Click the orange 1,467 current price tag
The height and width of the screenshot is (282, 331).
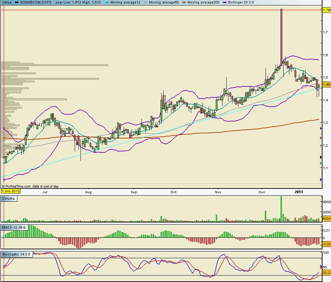click(327, 84)
